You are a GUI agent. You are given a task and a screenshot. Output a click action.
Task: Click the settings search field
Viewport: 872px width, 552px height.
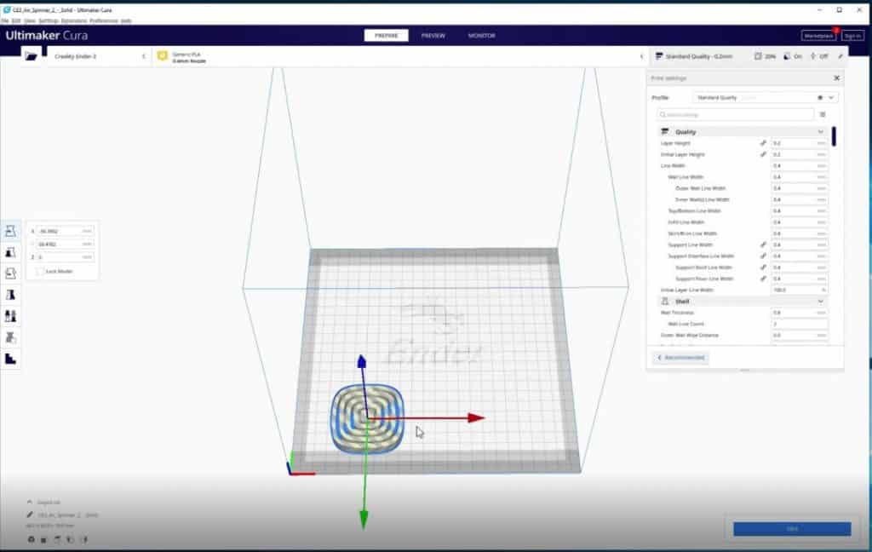click(735, 115)
